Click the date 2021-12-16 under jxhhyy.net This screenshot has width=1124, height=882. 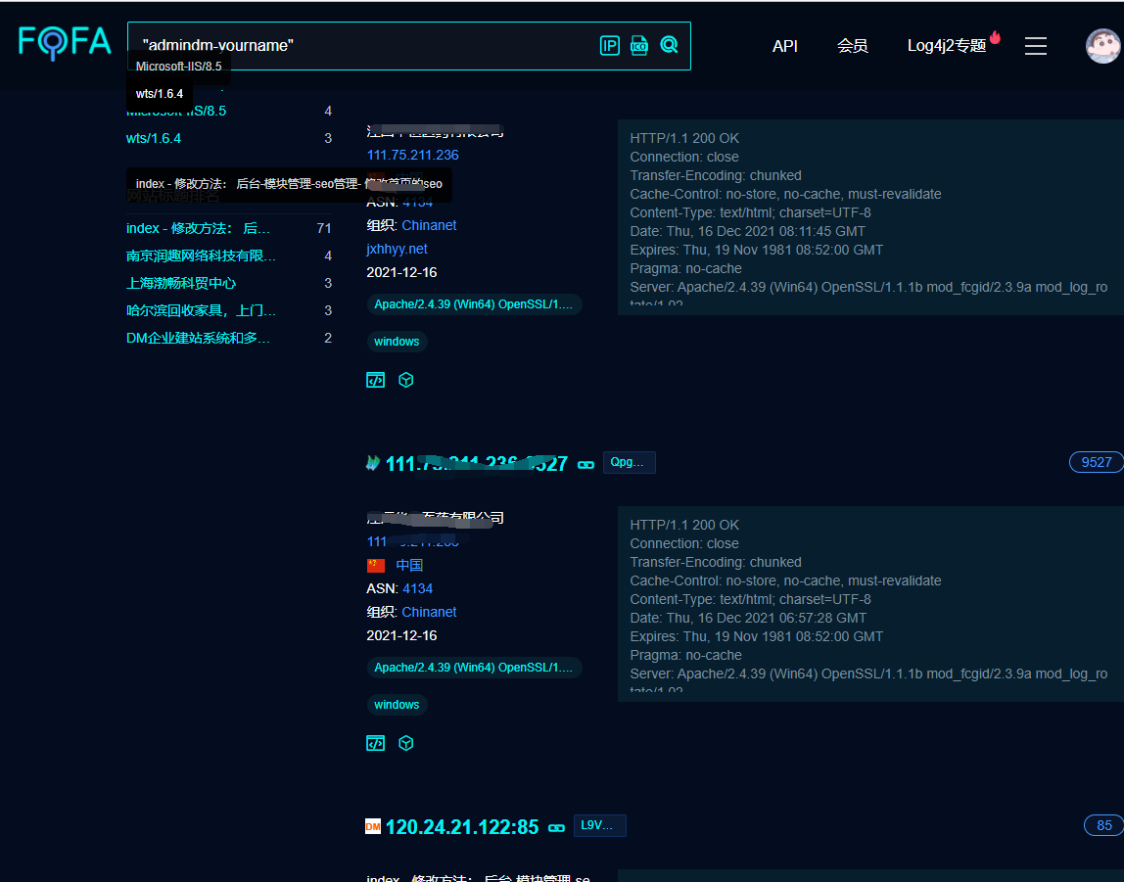[x=401, y=272]
